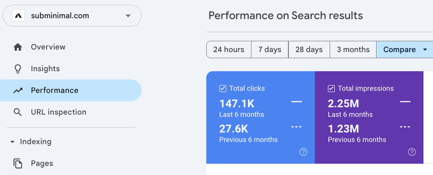Click the Insights lightbulb icon

[x=18, y=69]
